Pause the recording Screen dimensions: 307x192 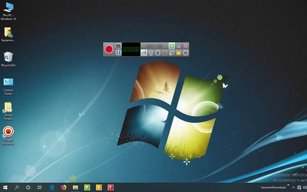pos(118,53)
